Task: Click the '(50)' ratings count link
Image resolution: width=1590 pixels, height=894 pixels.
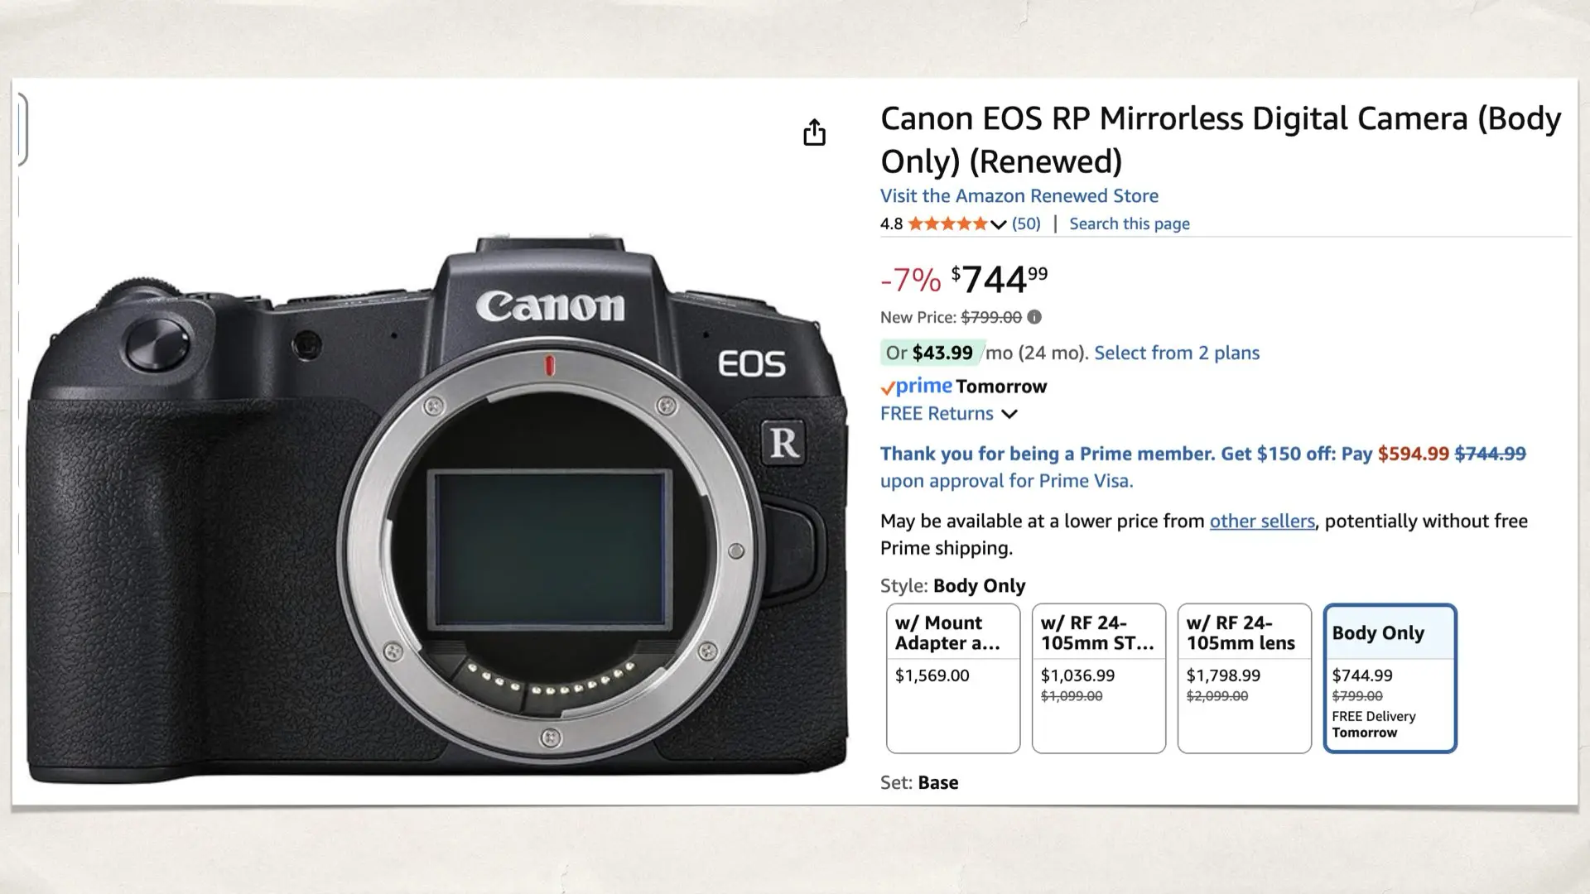Action: tap(1026, 223)
